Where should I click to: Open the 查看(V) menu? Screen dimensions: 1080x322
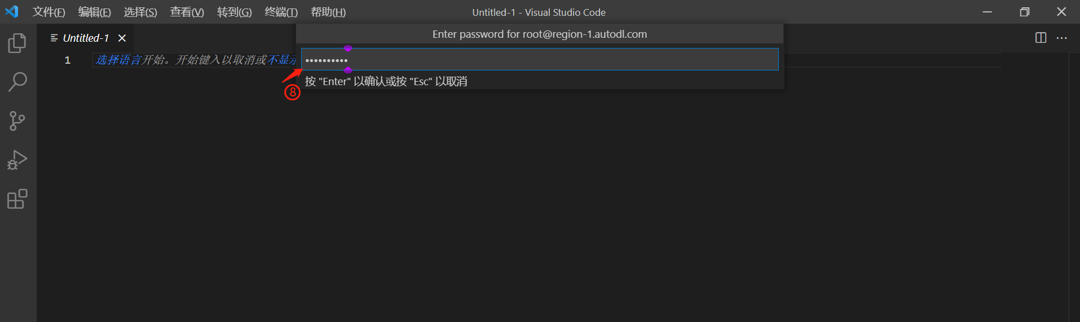pyautogui.click(x=187, y=12)
